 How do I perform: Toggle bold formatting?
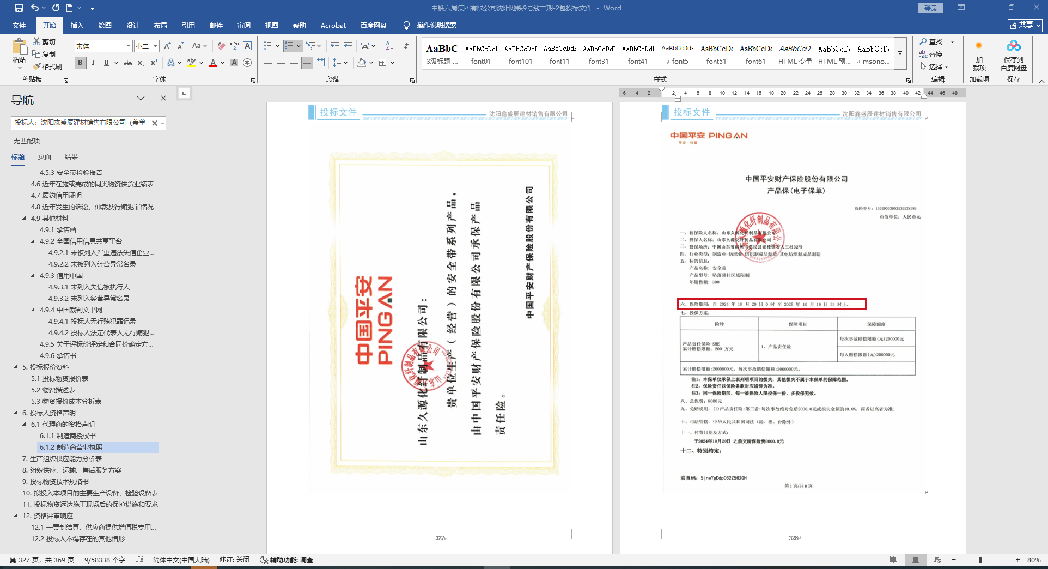coord(81,63)
